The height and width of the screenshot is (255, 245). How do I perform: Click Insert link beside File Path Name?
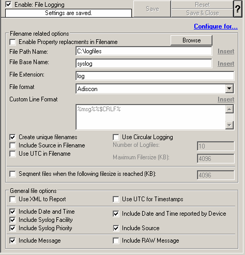click(x=226, y=51)
